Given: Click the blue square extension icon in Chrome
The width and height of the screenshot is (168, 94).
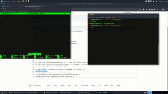Looking at the screenshot, I should pyautogui.click(x=152, y=10).
